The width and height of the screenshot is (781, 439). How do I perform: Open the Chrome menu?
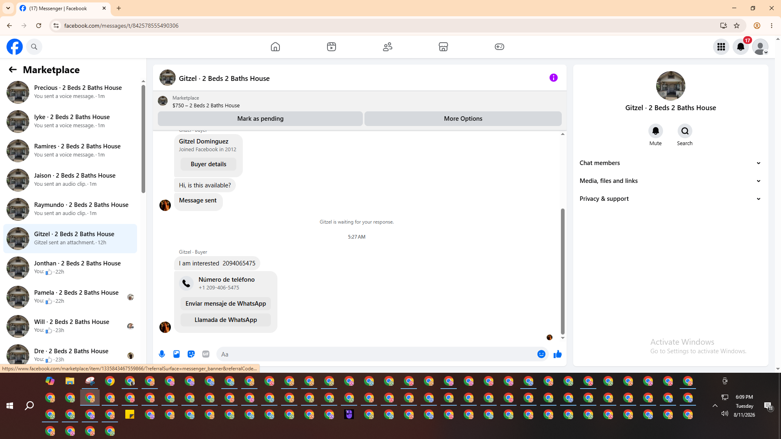(772, 26)
